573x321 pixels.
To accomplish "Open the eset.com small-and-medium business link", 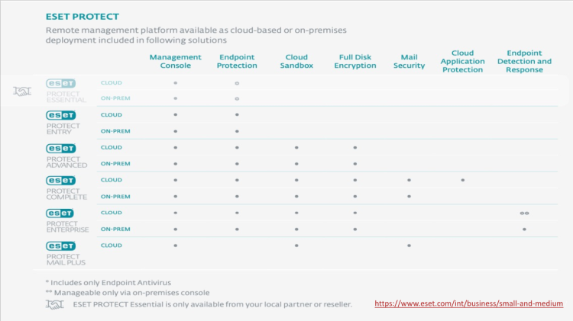I will [x=469, y=304].
